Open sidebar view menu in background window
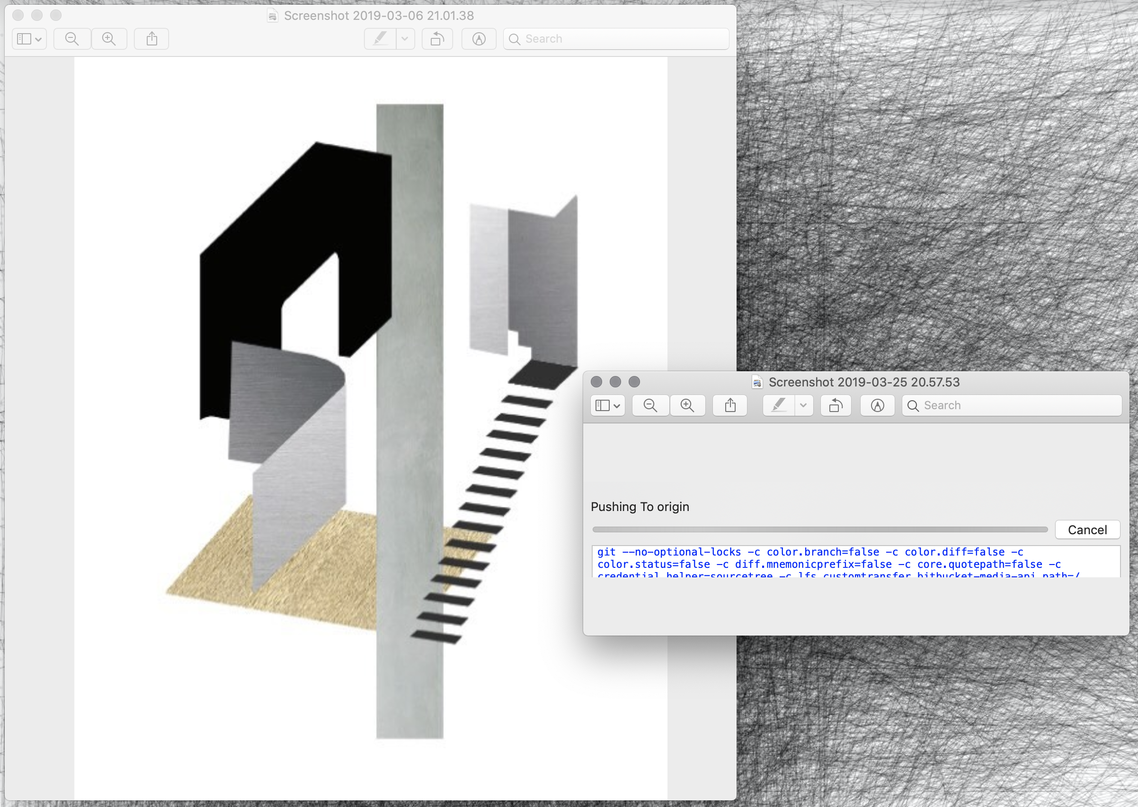 click(x=29, y=39)
